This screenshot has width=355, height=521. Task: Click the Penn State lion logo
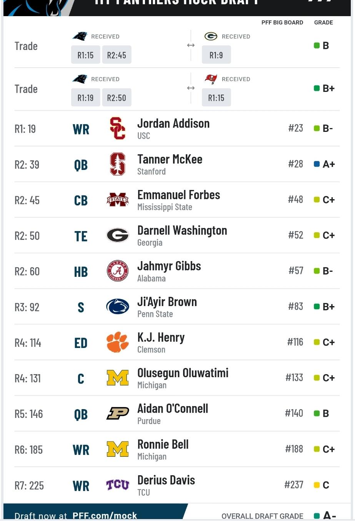click(117, 306)
